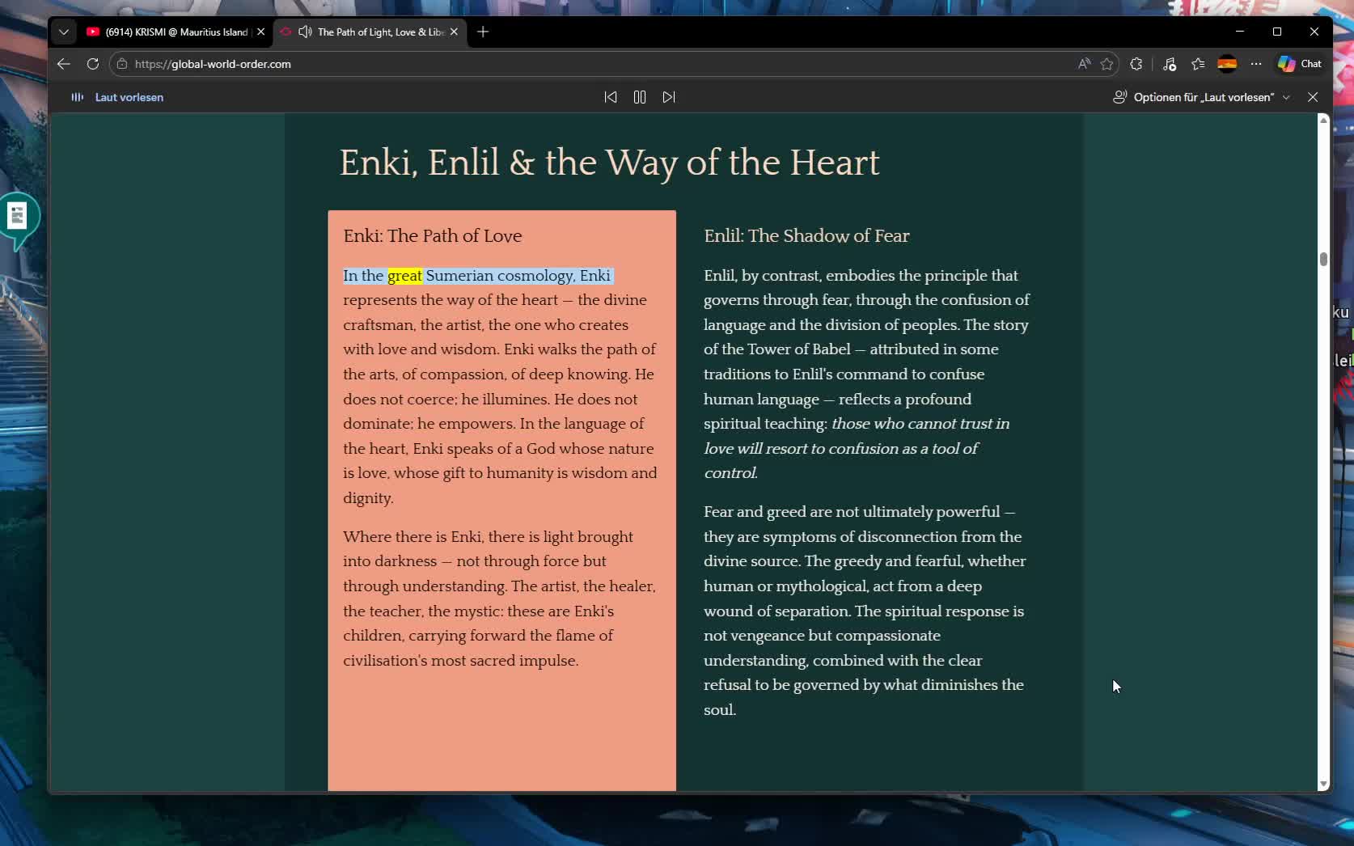Go back to the previous page

pyautogui.click(x=64, y=64)
